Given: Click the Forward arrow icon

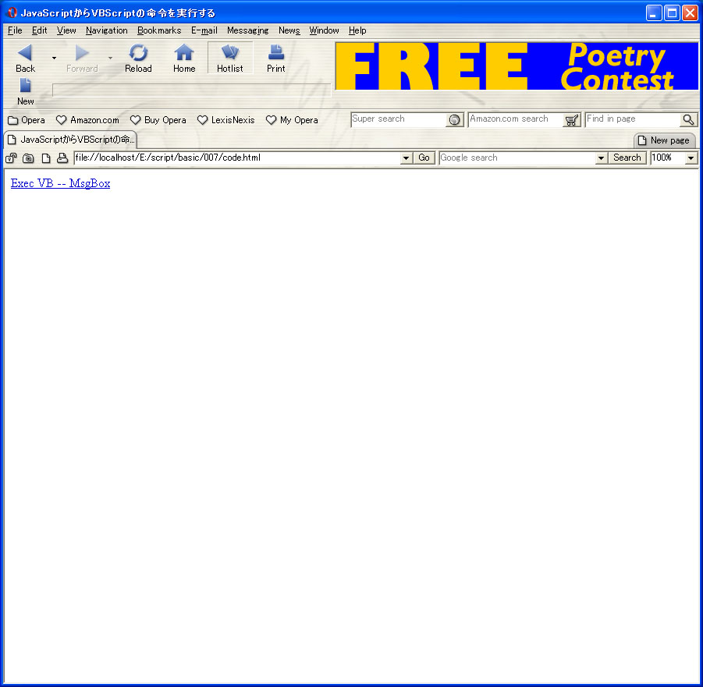Looking at the screenshot, I should [x=82, y=53].
